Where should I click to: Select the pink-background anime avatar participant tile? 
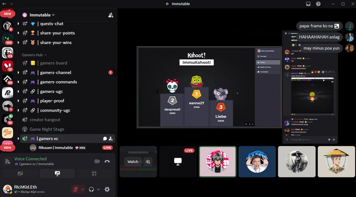217,161
